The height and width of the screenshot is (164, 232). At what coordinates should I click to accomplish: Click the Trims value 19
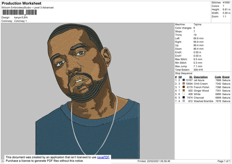pos(195,35)
